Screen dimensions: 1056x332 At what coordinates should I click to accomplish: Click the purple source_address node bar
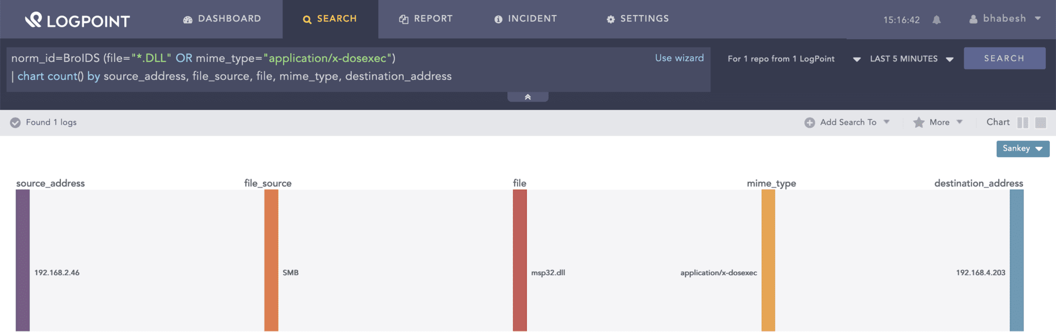(23, 260)
